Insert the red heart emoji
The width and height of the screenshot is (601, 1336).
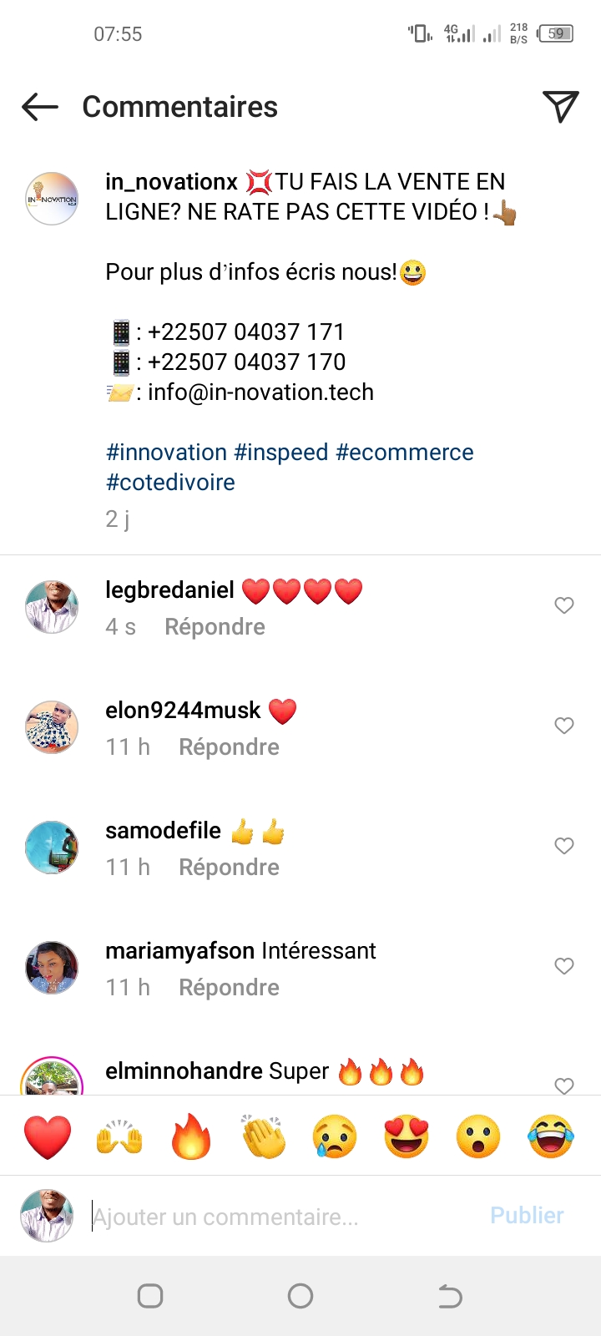pos(48,1137)
